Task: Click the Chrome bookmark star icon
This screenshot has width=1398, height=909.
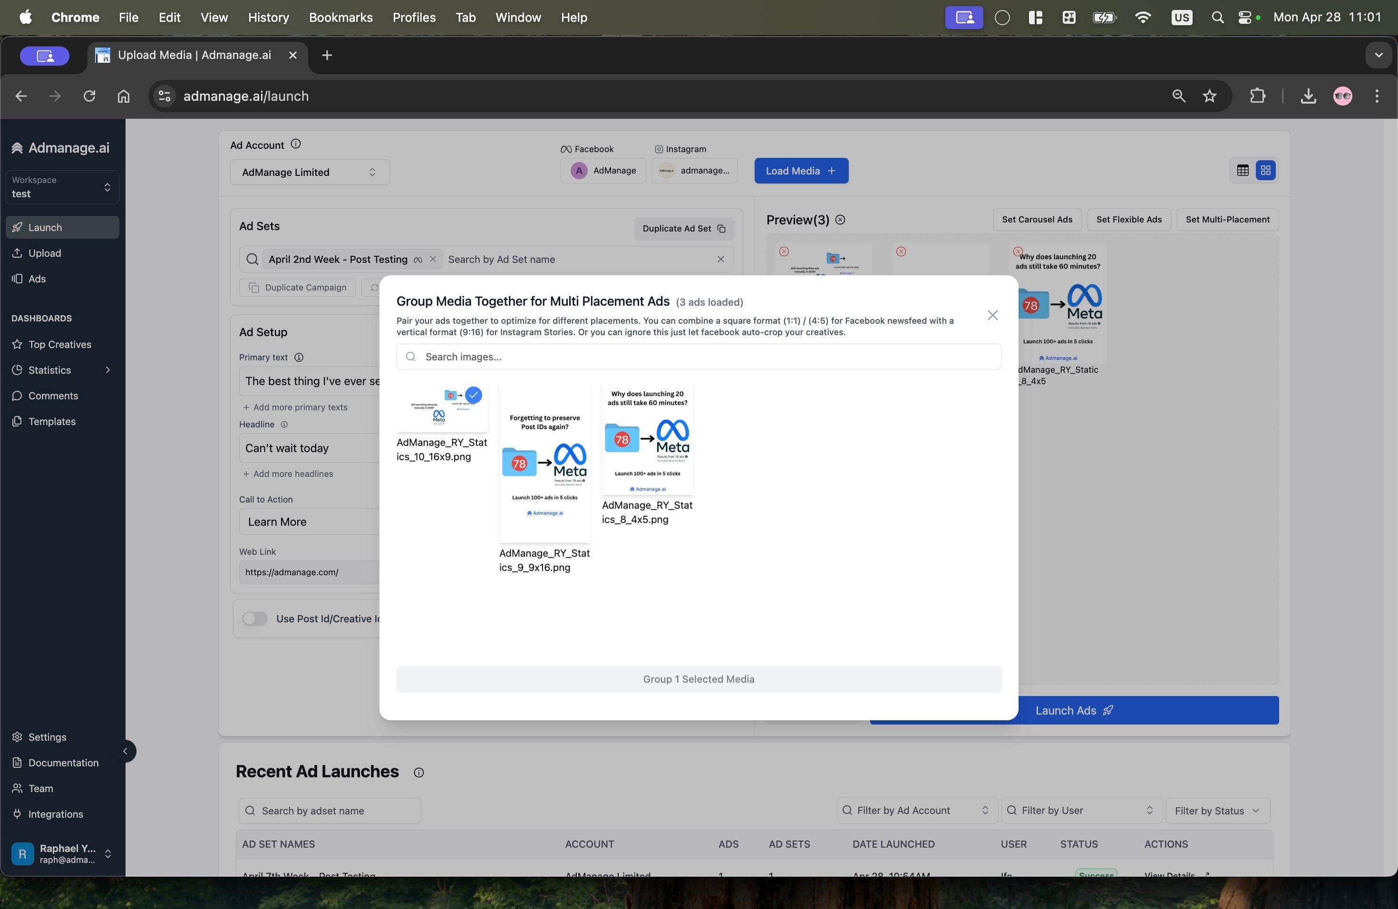Action: [x=1209, y=97]
